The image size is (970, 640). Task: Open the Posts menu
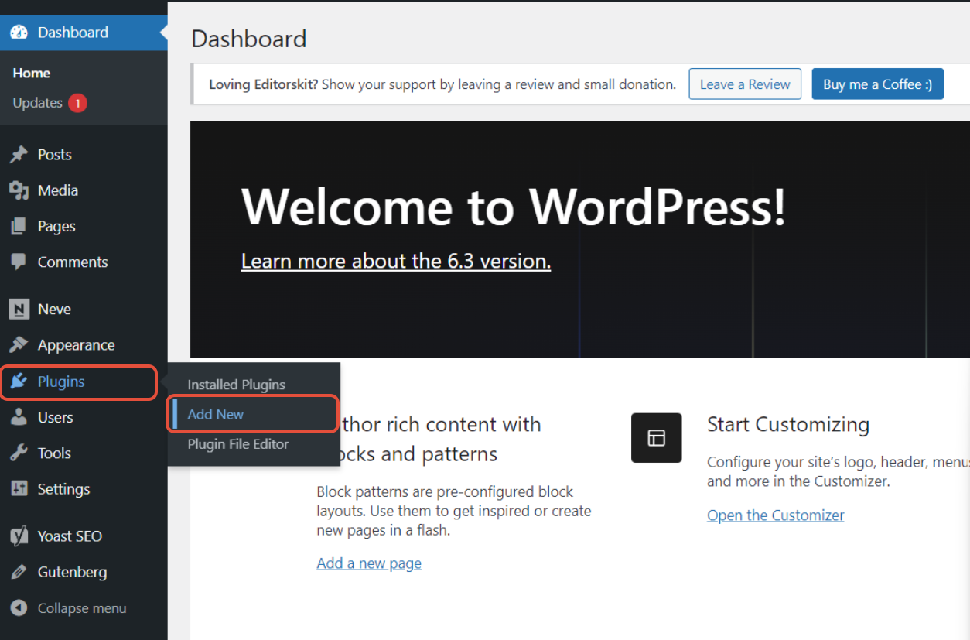pyautogui.click(x=84, y=155)
